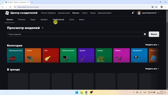Expand the Просмотр моделей dropdown arrow

coord(43,28)
